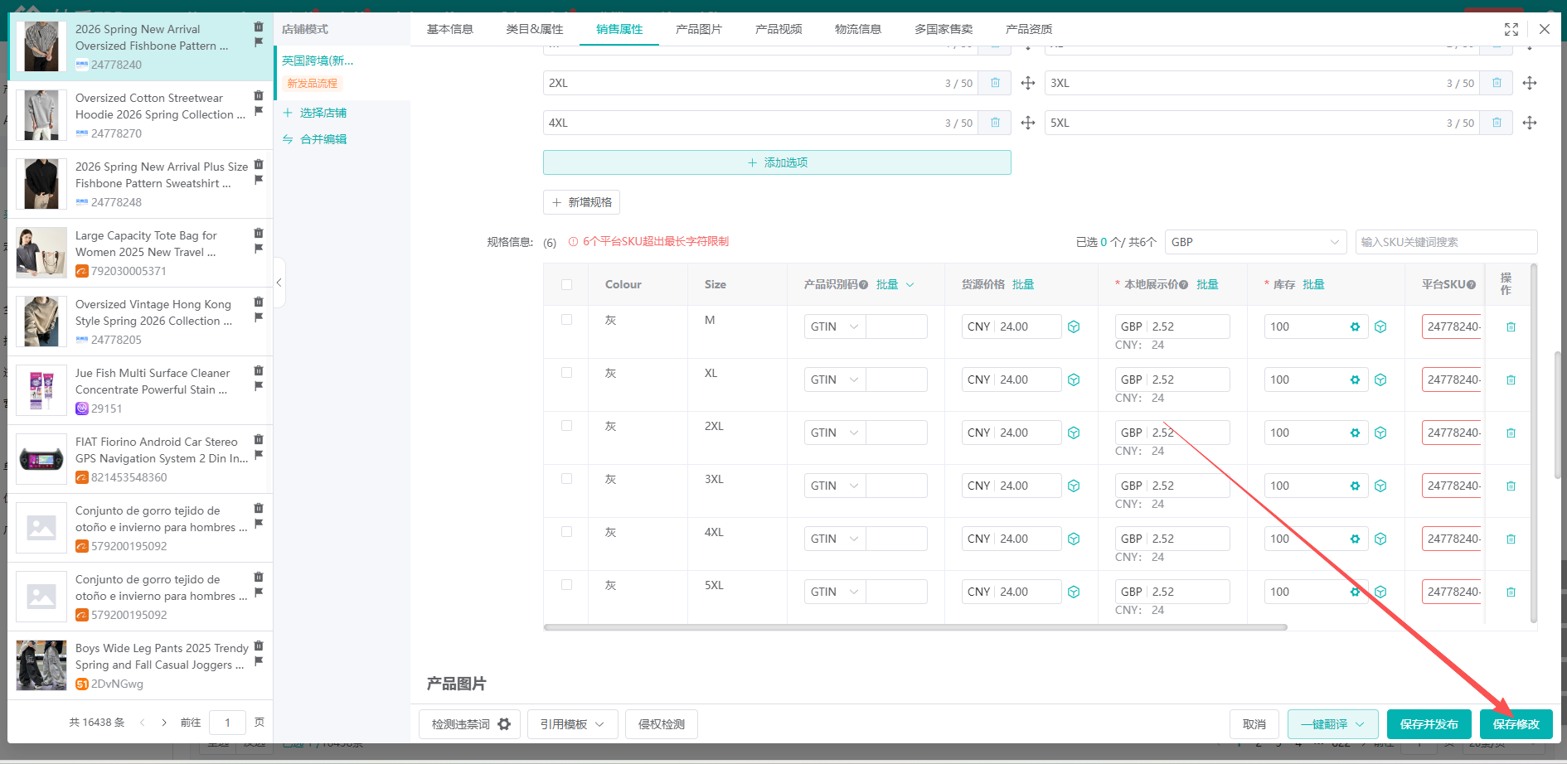Click the 添加选项 button
Screen dimensions: 1567x764
tap(777, 162)
